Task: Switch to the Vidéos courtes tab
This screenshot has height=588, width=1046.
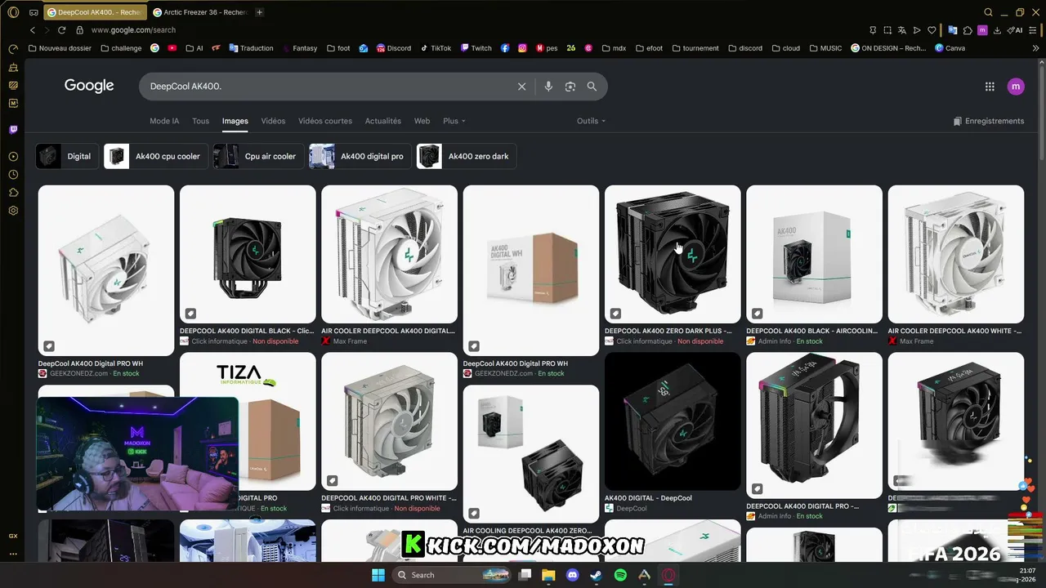Action: point(325,121)
